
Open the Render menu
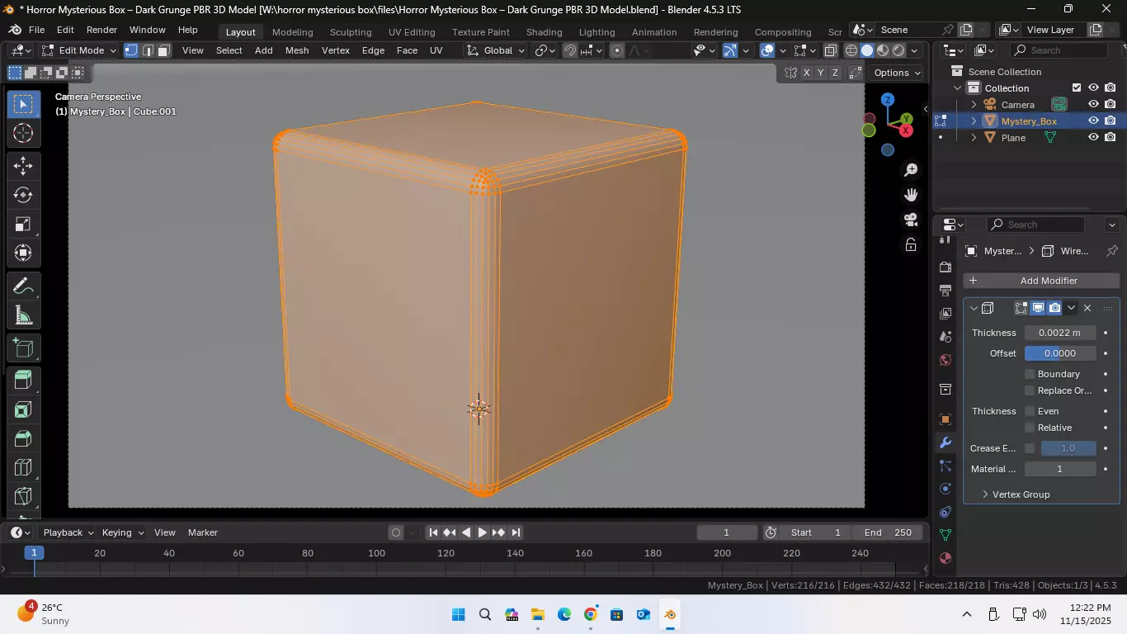click(x=101, y=30)
